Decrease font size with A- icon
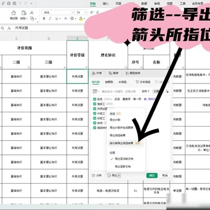The width and height of the screenshot is (210, 210). (98, 13)
